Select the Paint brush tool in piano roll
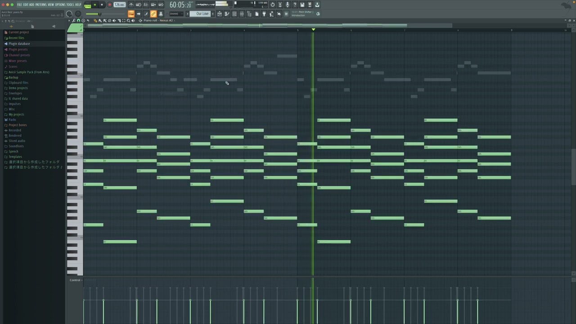The height and width of the screenshot is (324, 576). [x=100, y=21]
